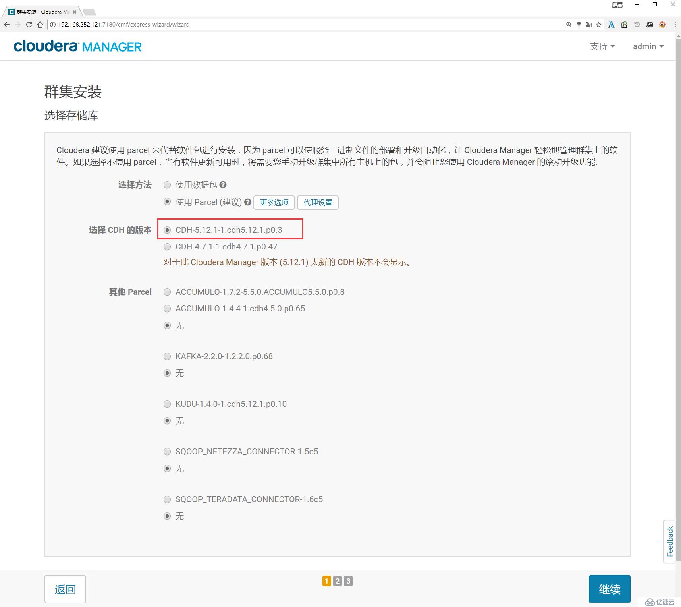
Task: Select ACCUMULO-1.4.4-1.cdh4.5.0 parcel
Action: pos(167,309)
